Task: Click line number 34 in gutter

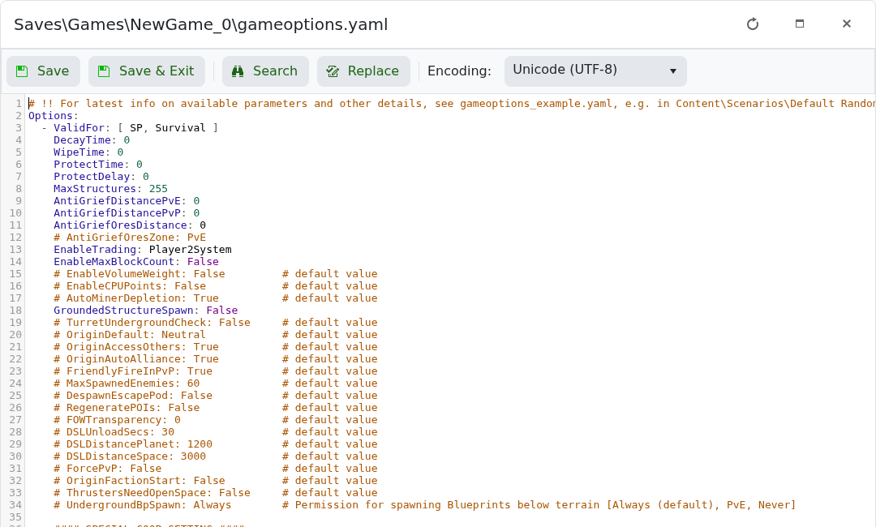Action: [15, 505]
